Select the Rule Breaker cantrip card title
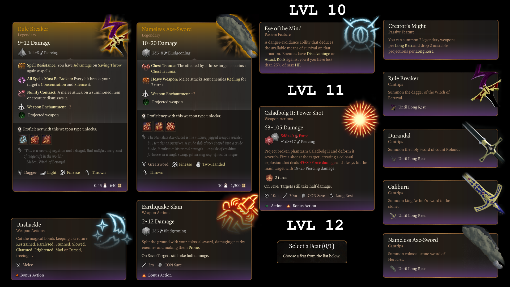 403,78
